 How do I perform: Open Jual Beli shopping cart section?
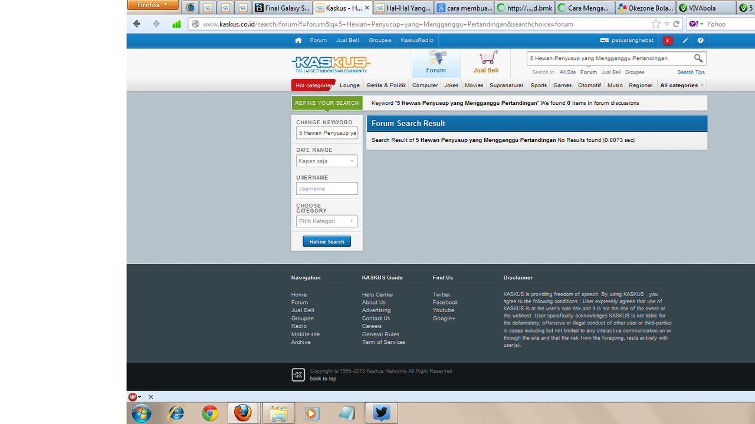pyautogui.click(x=486, y=63)
